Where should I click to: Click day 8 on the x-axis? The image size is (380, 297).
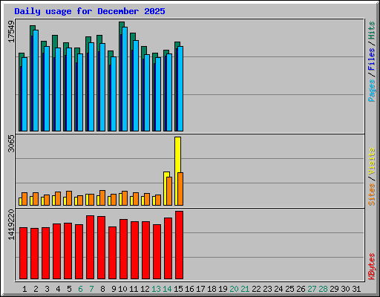[x=102, y=289]
